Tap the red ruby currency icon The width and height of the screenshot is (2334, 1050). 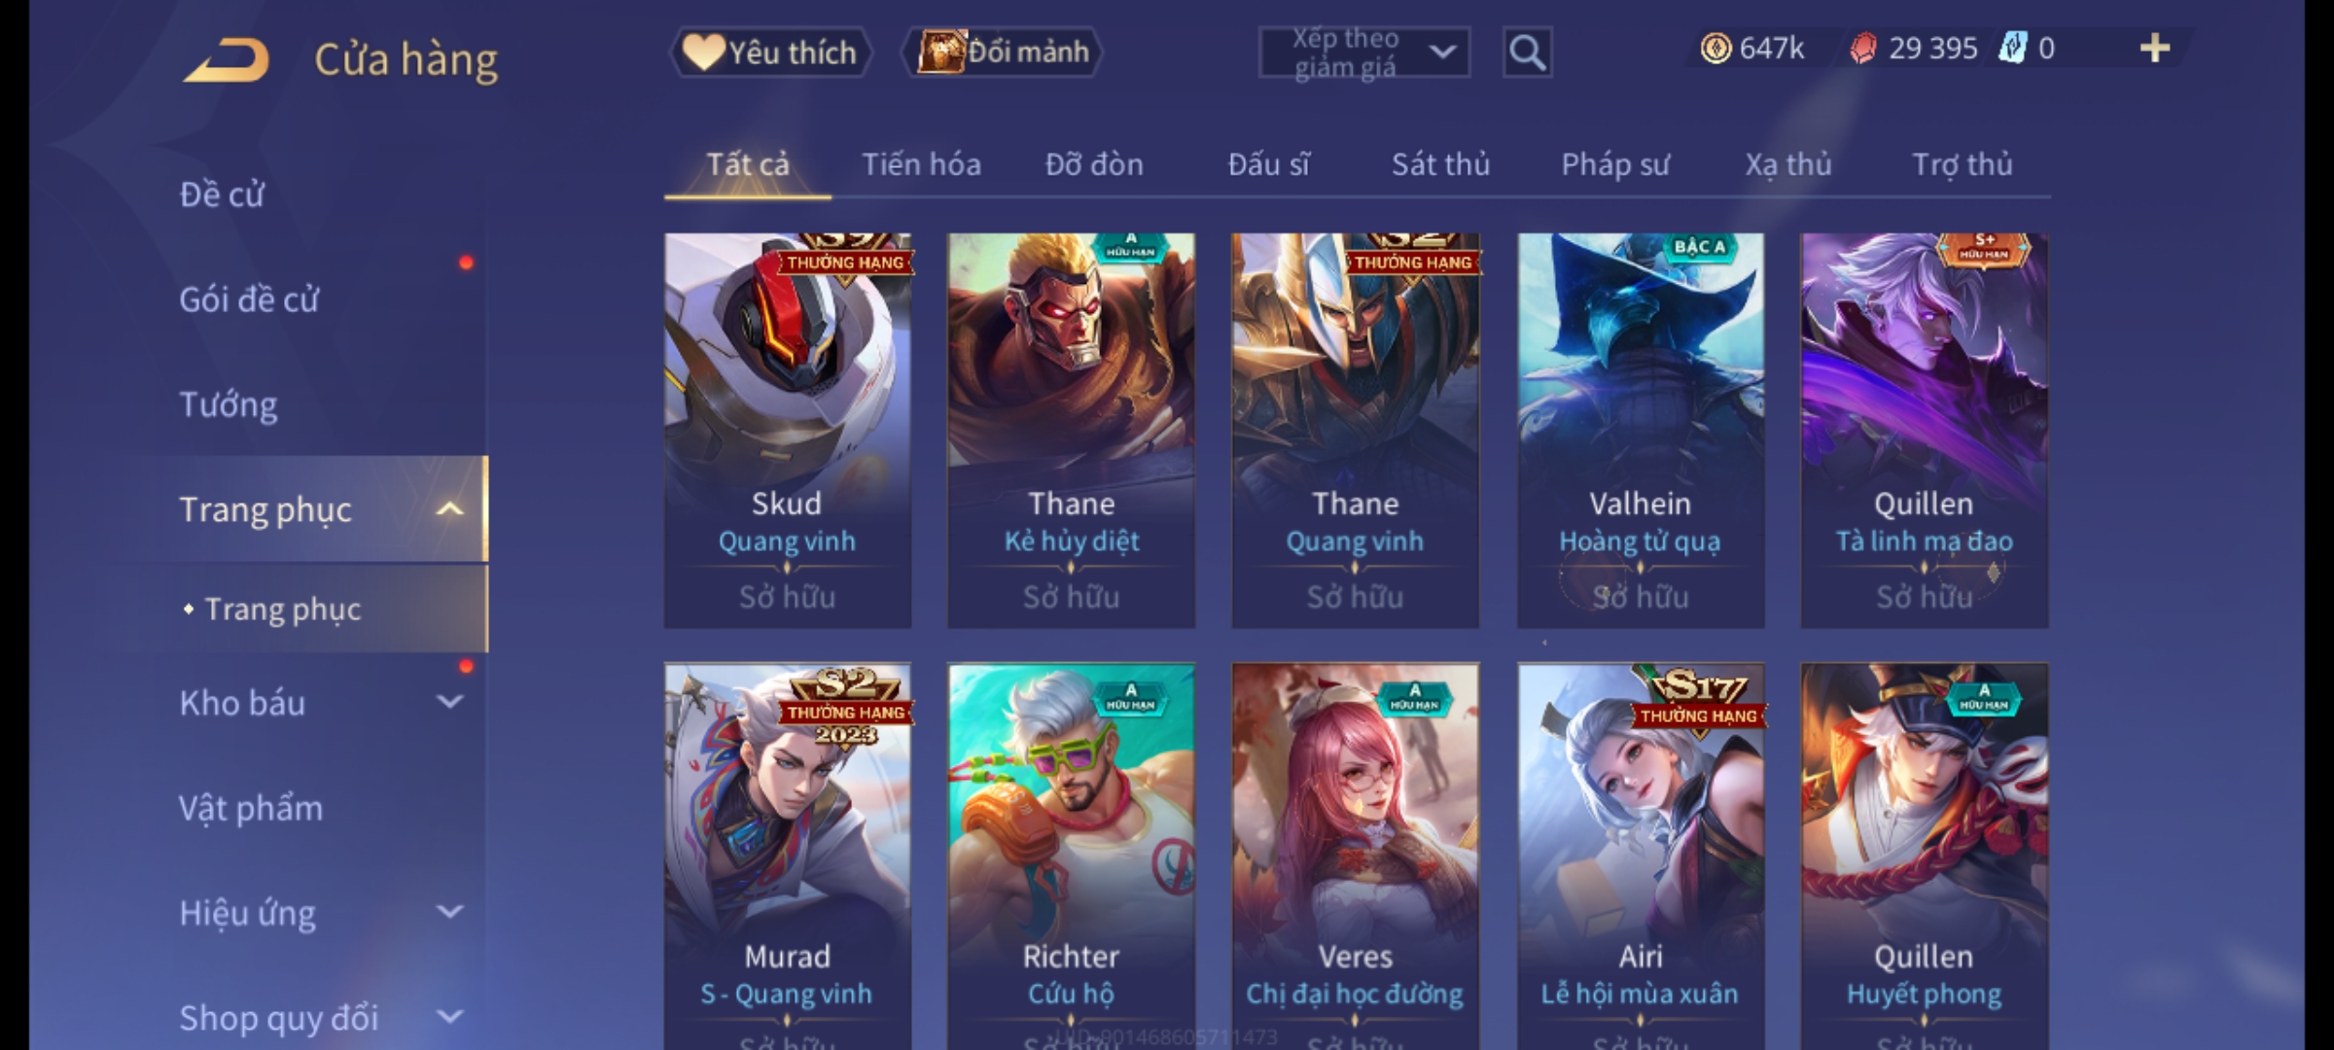pyautogui.click(x=1863, y=49)
